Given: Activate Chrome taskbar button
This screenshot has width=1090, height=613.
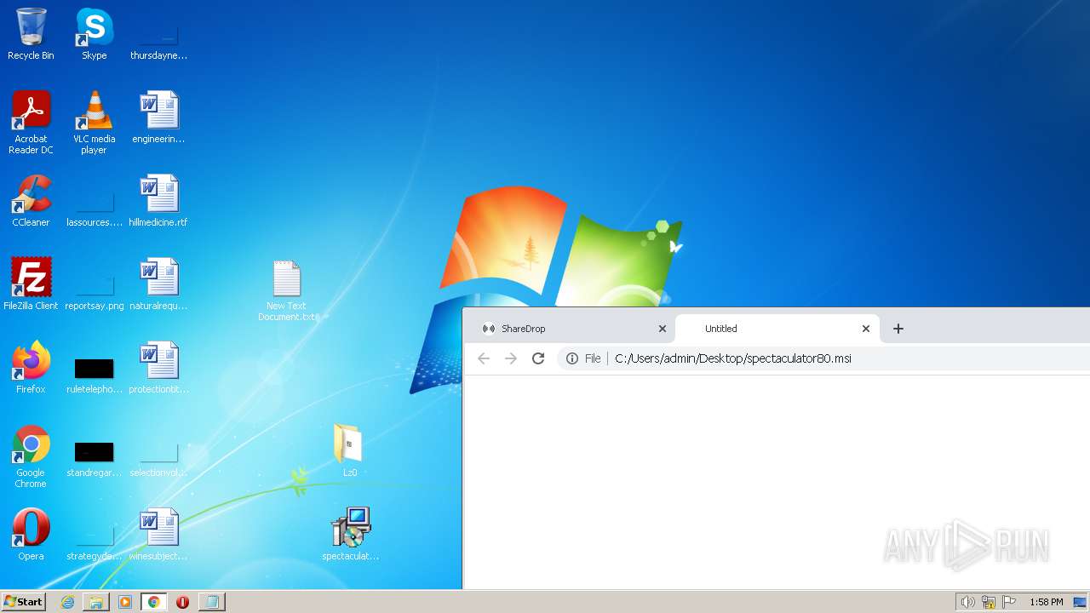Looking at the screenshot, I should coord(153,602).
